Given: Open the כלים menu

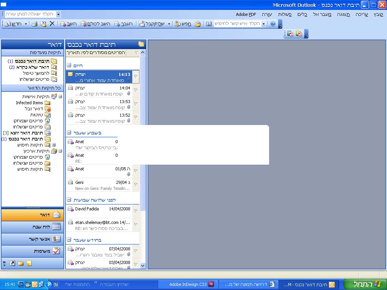Looking at the screenshot, I should 302,14.
